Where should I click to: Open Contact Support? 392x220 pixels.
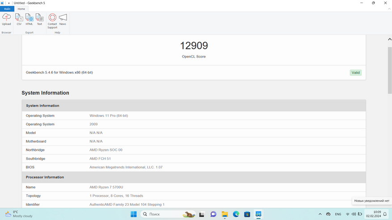click(52, 21)
